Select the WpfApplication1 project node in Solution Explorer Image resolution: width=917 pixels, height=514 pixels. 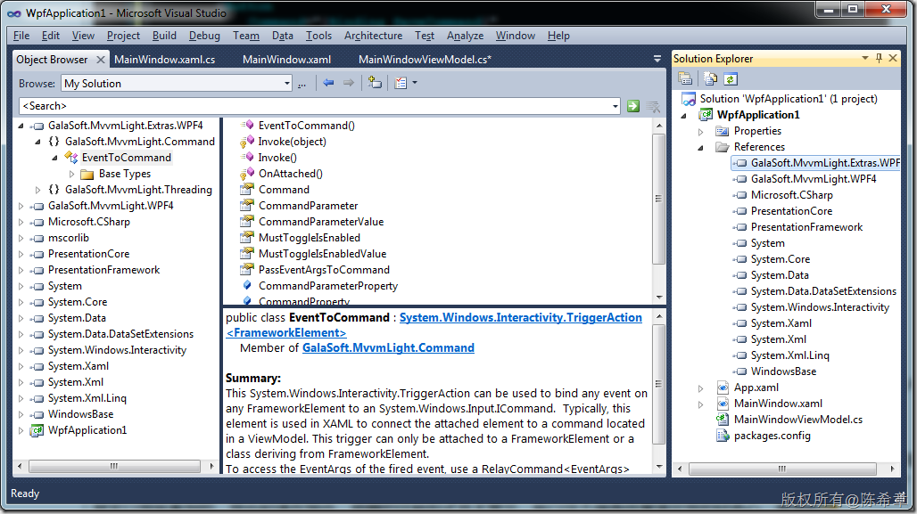click(758, 115)
